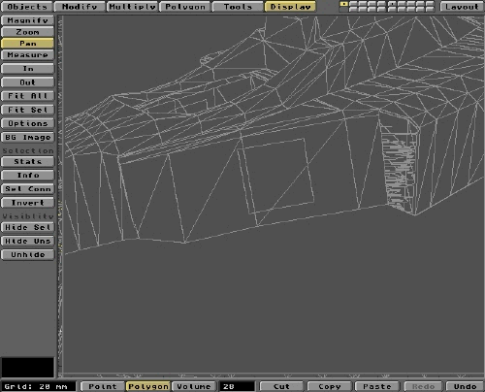Click the selection count field showing 28

tap(237, 386)
